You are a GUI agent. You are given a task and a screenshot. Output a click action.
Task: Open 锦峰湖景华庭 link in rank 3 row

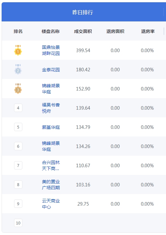(x=51, y=89)
